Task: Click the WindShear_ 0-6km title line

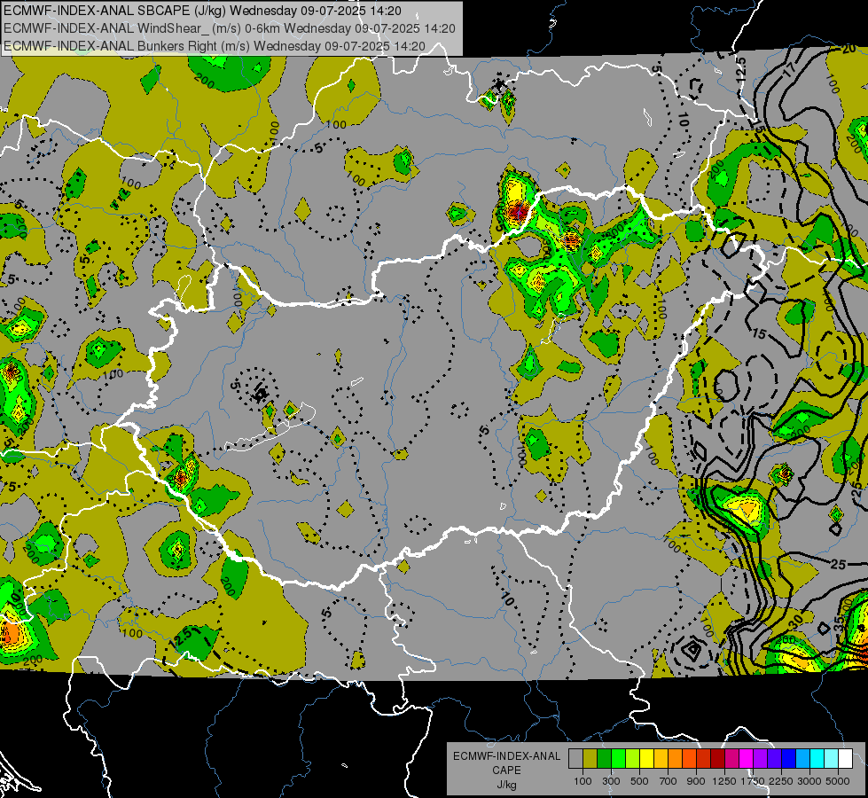Action: [x=229, y=28]
